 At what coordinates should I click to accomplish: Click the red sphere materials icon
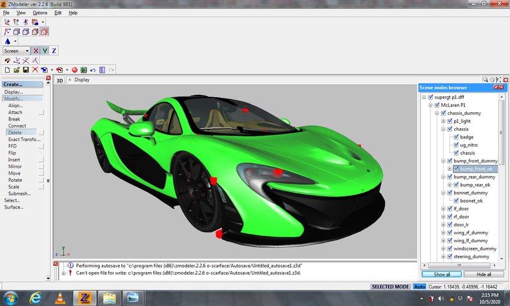point(75,70)
